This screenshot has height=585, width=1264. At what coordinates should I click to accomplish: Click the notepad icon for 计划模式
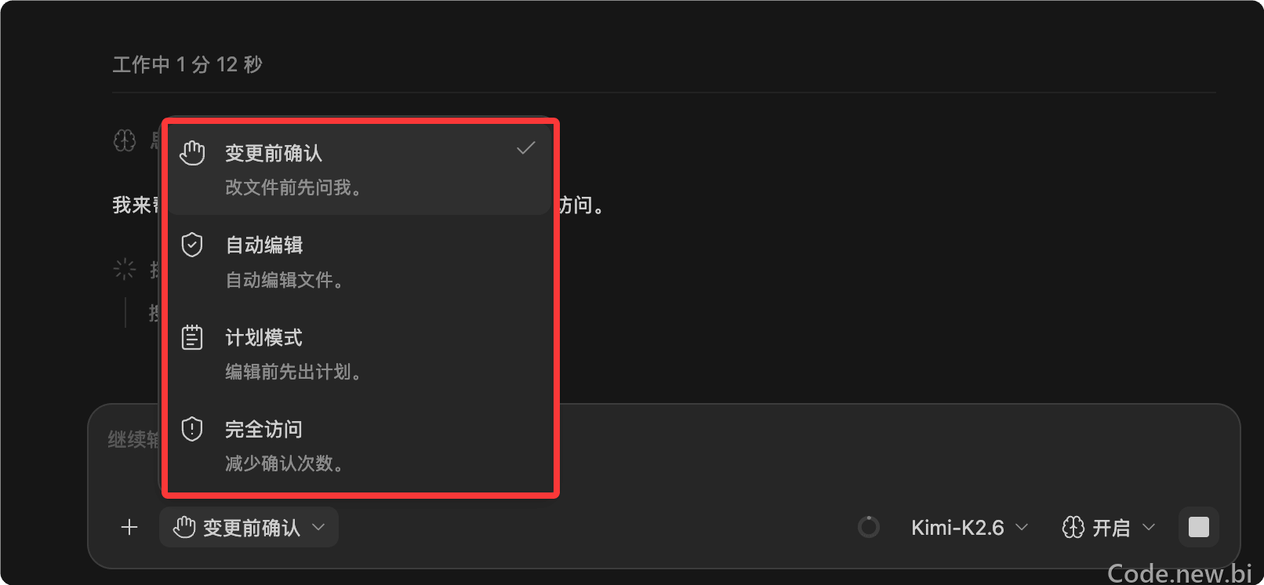[192, 337]
